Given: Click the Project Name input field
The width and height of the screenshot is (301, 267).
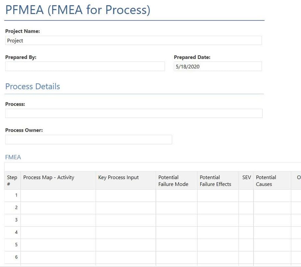Looking at the screenshot, I should 134,40.
